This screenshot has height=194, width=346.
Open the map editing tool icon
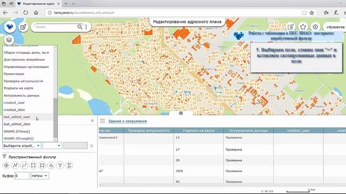pos(23,27)
